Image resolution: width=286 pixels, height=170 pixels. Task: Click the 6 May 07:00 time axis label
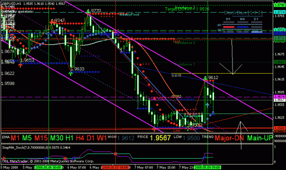coord(76,167)
